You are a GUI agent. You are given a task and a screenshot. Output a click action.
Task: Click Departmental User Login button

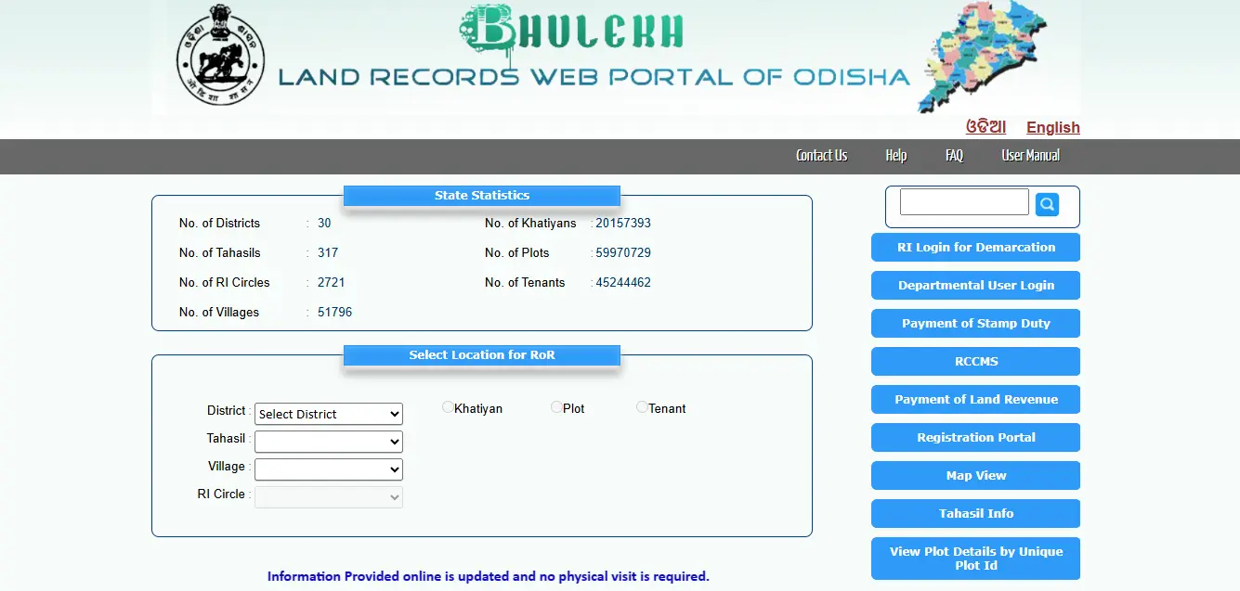coord(976,286)
